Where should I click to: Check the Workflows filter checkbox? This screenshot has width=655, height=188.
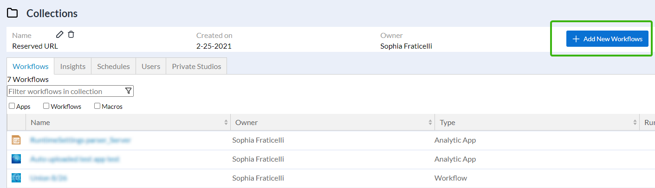46,106
